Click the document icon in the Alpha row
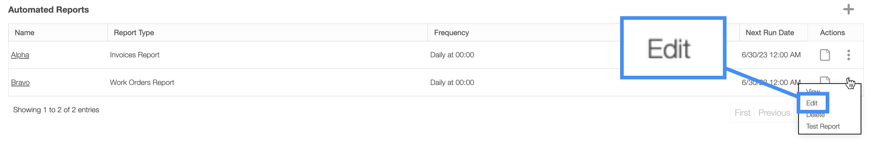 pyautogui.click(x=825, y=55)
